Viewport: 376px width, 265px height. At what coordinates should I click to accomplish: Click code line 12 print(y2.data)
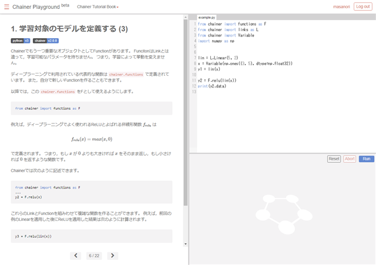pos(212,86)
